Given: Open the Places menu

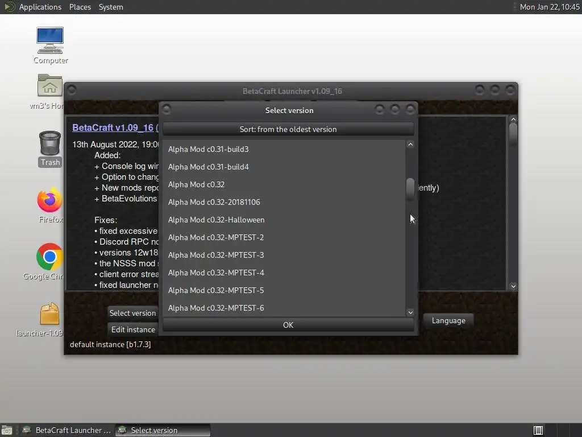Looking at the screenshot, I should (80, 7).
